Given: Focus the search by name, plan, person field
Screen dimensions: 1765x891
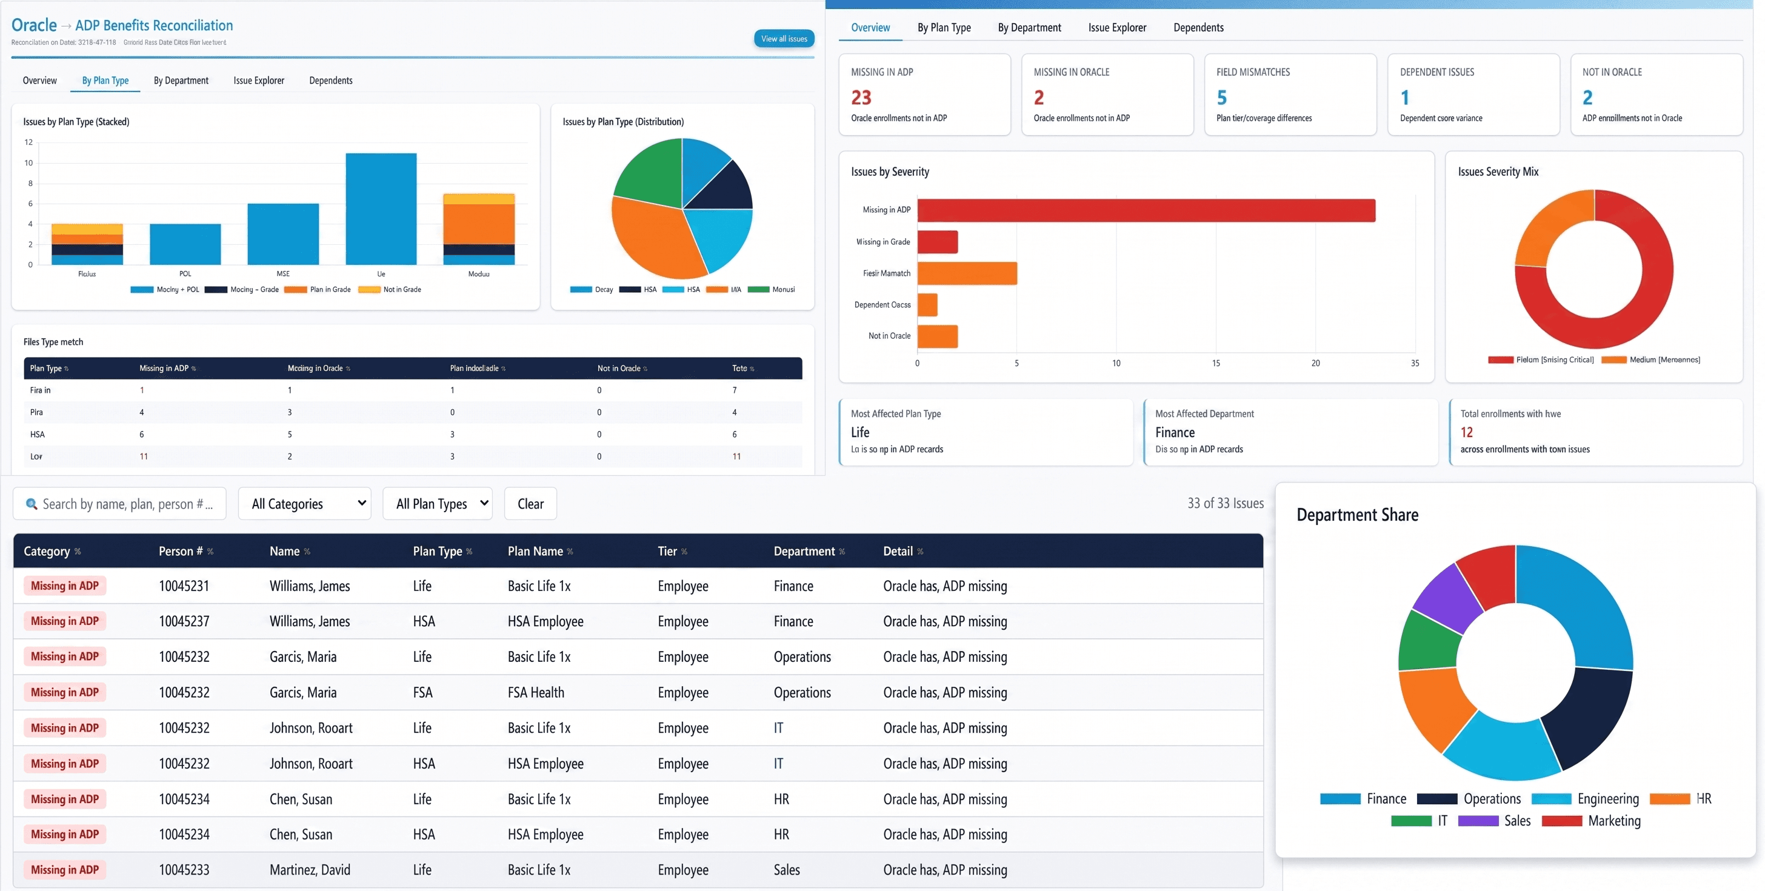Looking at the screenshot, I should (120, 504).
